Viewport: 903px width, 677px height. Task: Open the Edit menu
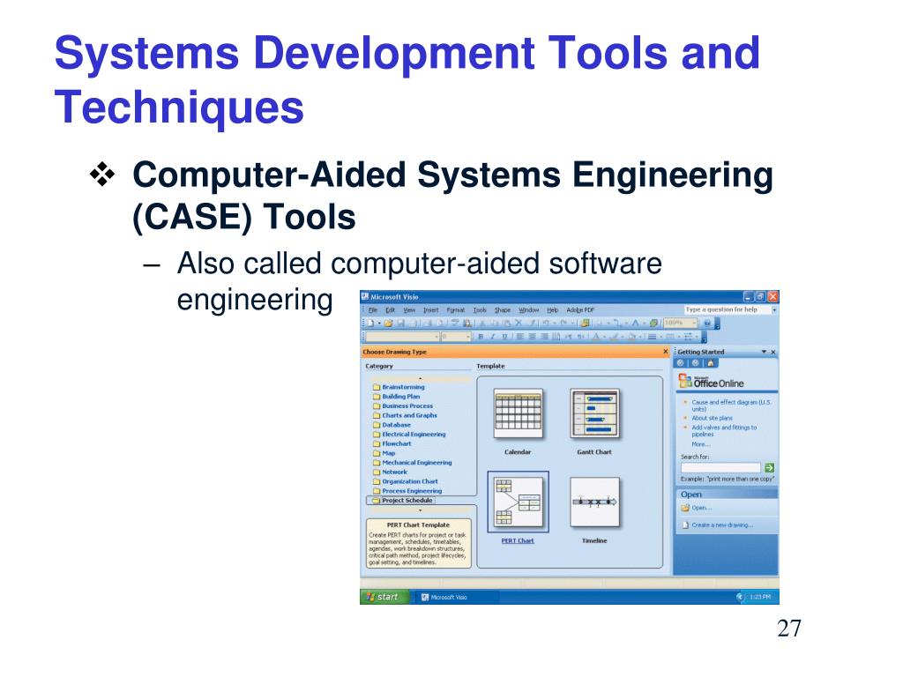point(390,309)
